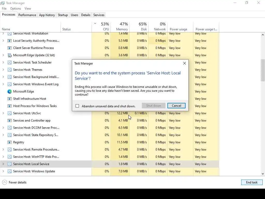Switch to the Users tab

(75, 15)
